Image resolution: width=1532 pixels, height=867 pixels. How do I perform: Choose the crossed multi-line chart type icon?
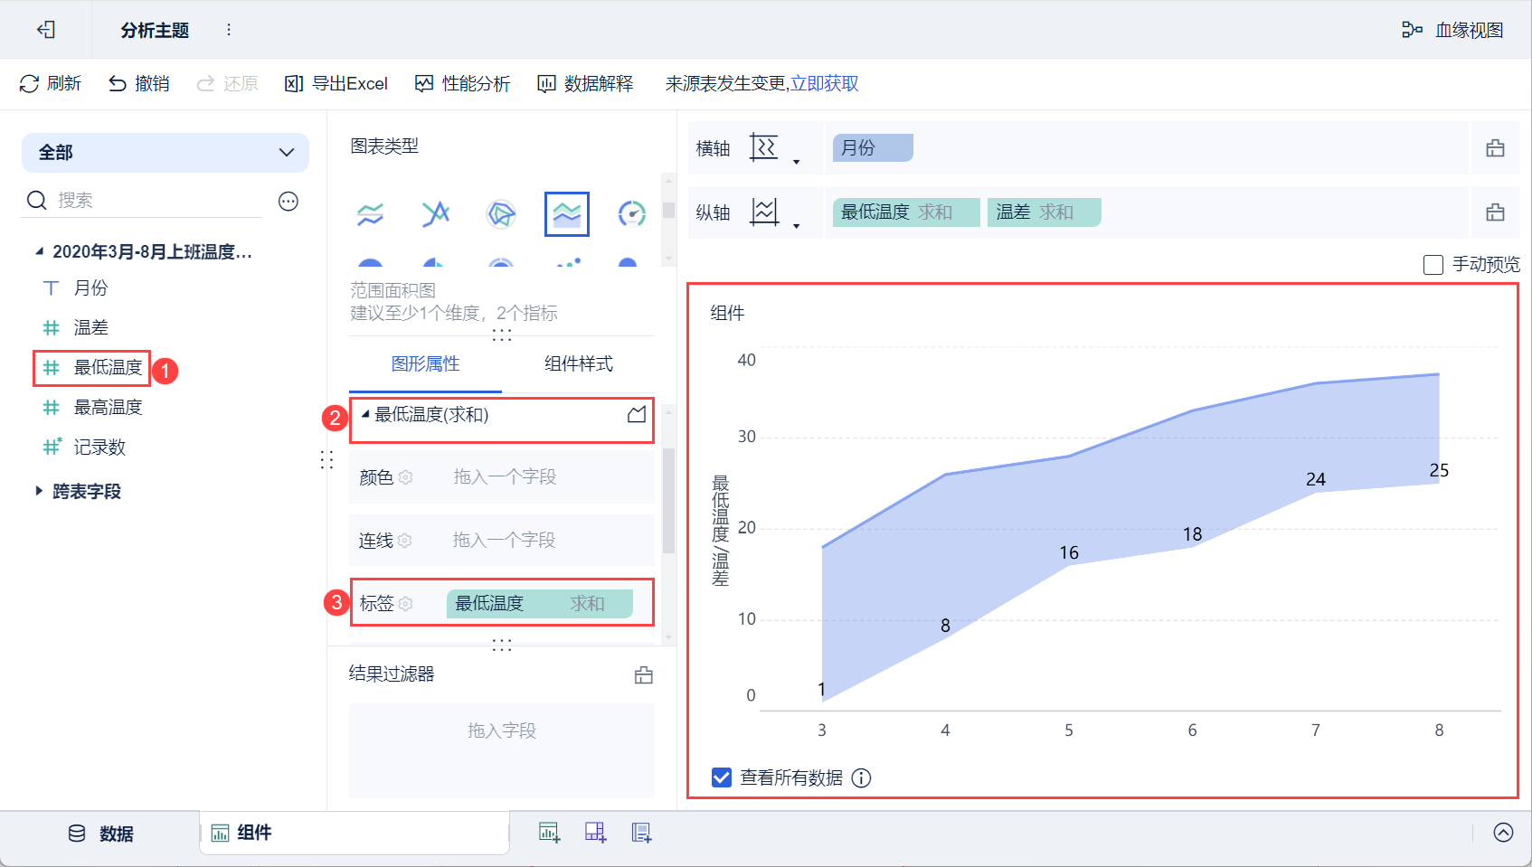[436, 214]
